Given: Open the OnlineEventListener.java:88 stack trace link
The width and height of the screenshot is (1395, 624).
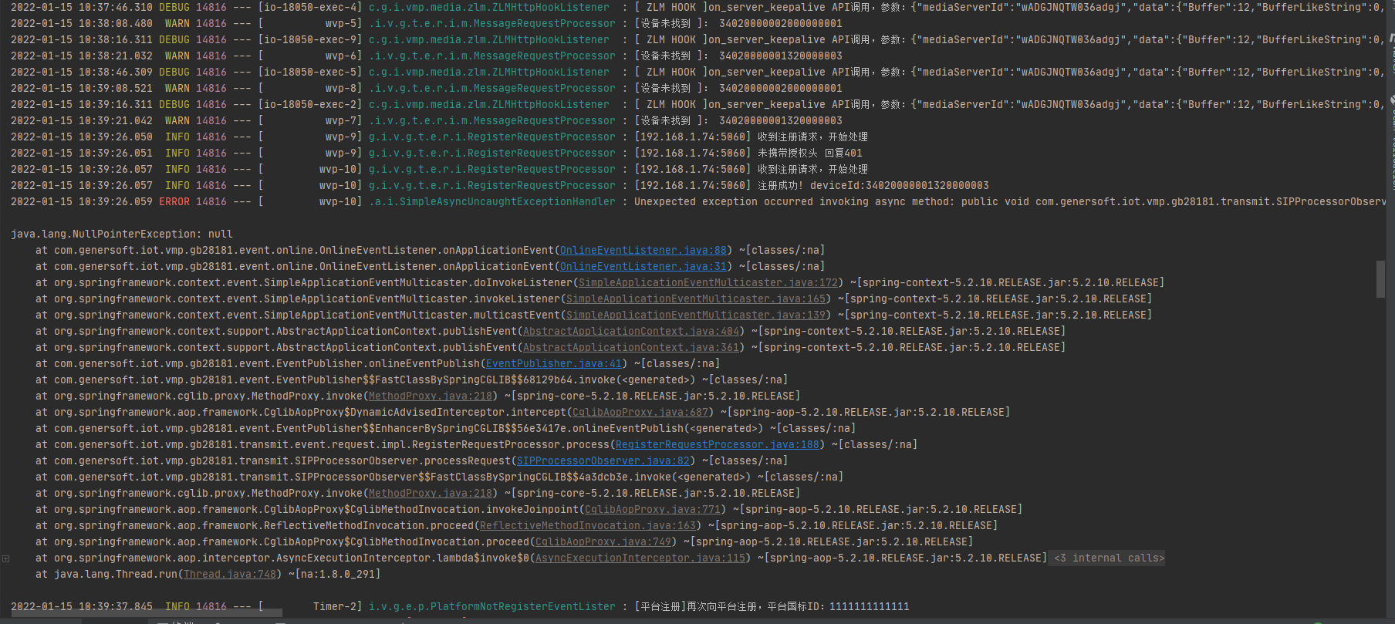Looking at the screenshot, I should (643, 250).
